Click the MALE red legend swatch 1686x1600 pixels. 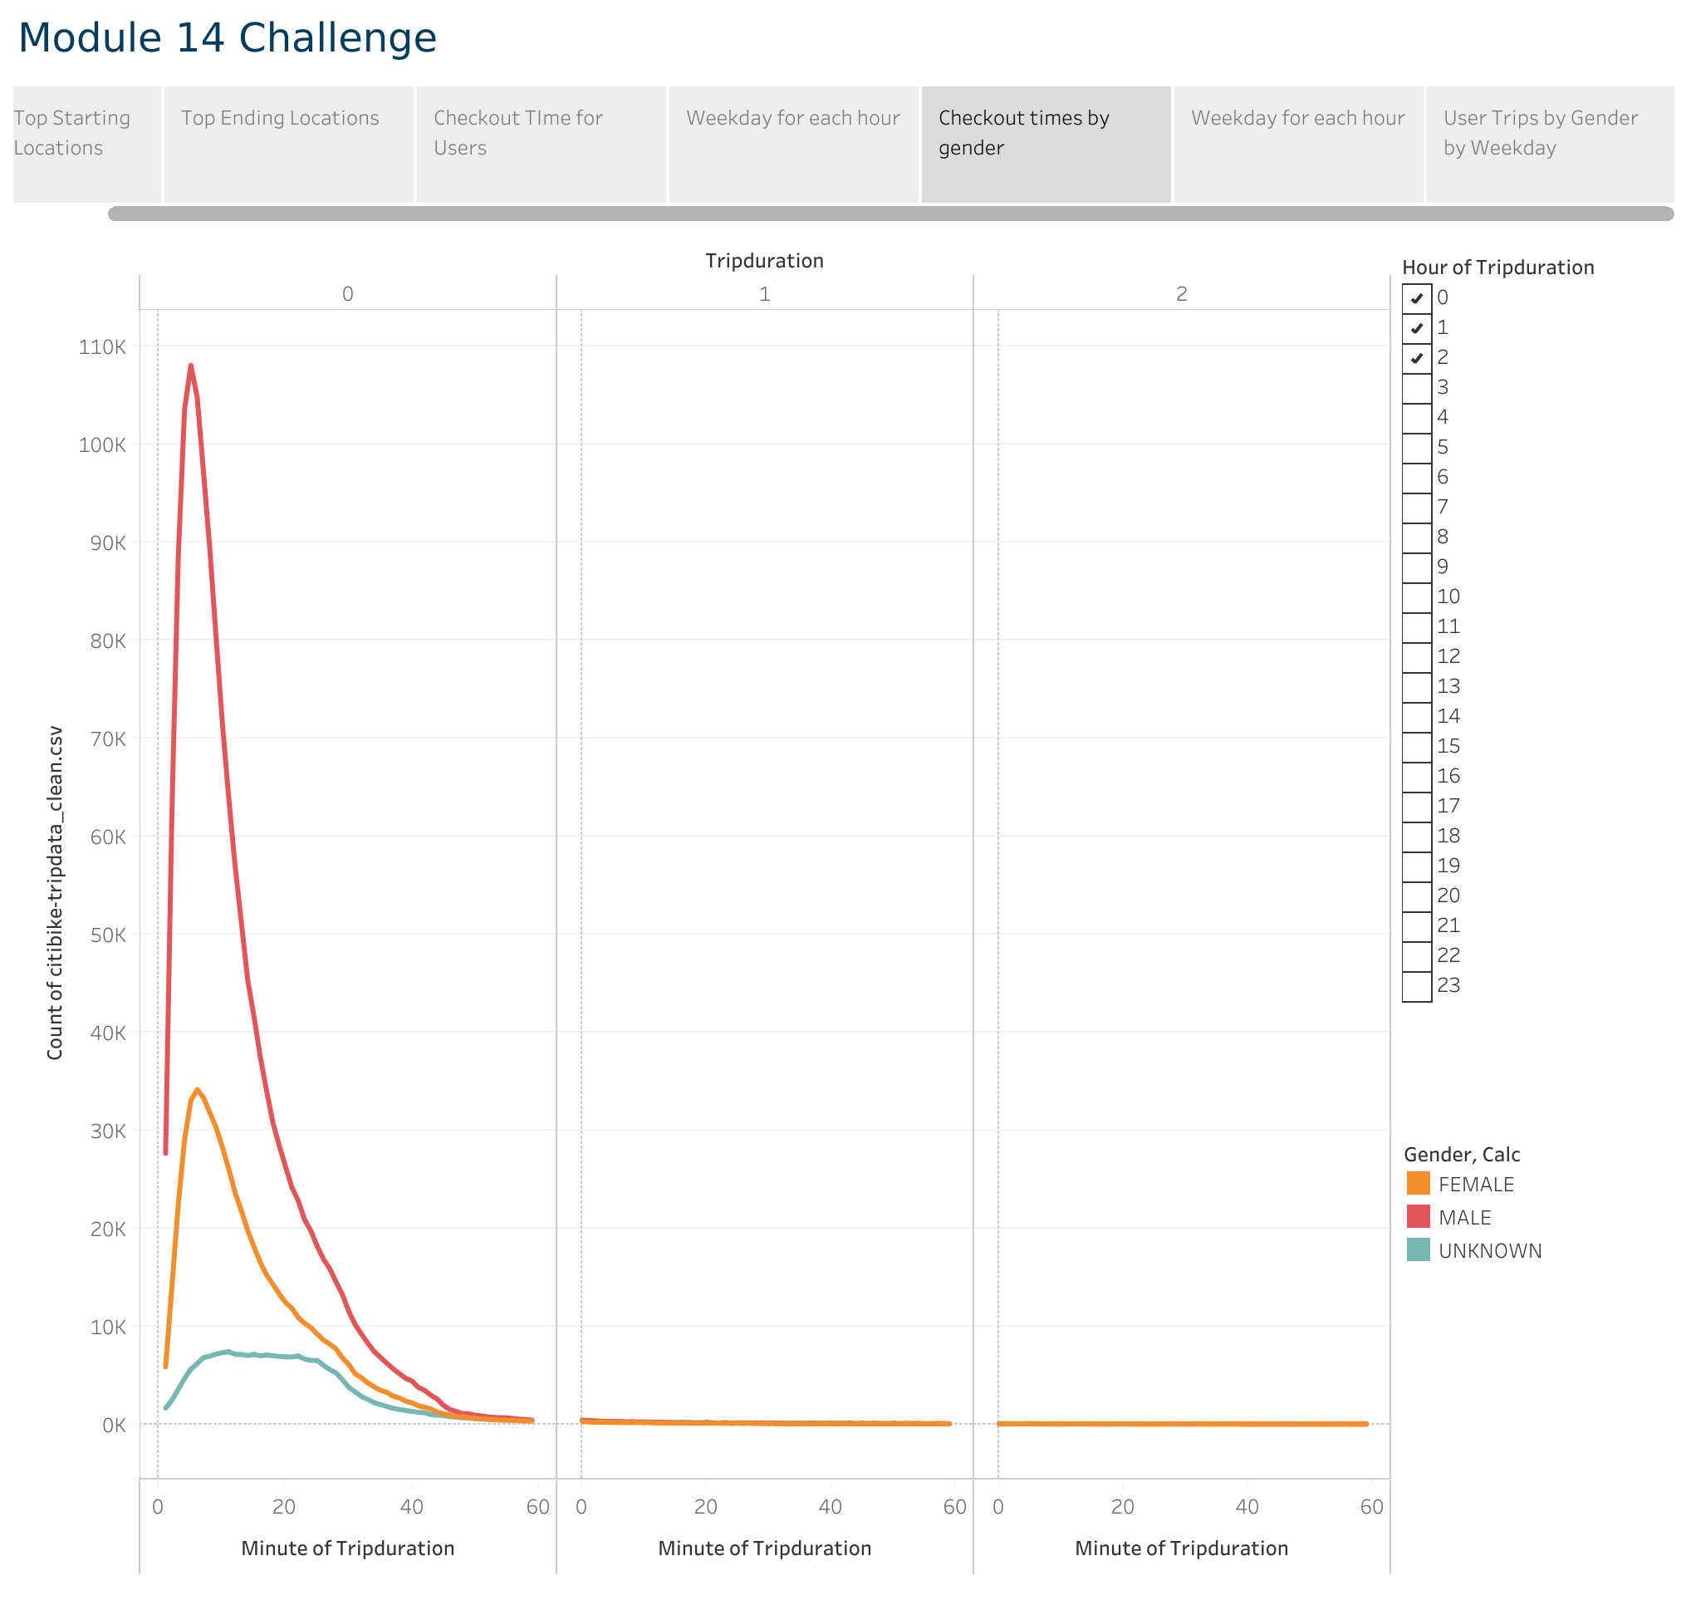click(1418, 1217)
